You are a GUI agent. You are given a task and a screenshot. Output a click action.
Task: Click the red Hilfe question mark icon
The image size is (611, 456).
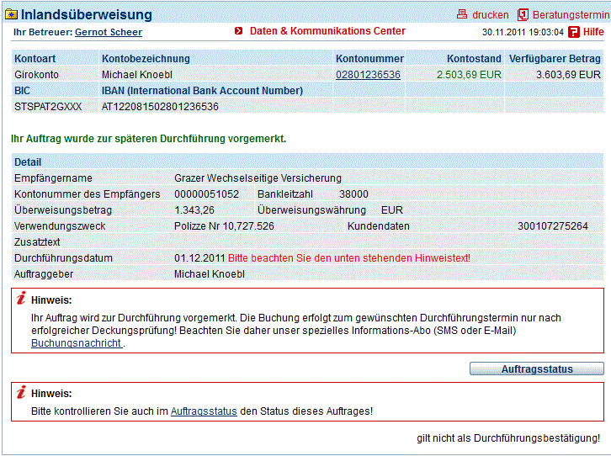(x=574, y=32)
